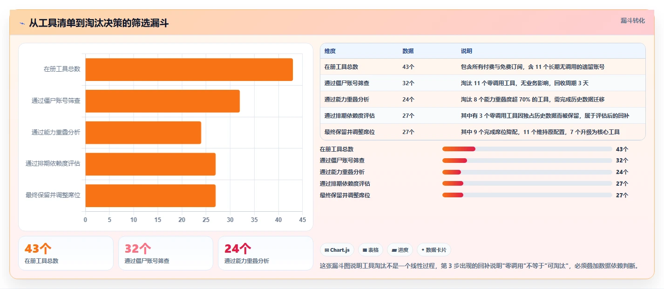Select table cell 通过僵尸账号筛查
This screenshot has width=664, height=289.
coord(347,83)
